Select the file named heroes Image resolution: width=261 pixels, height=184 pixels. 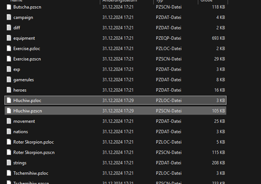tap(20, 90)
